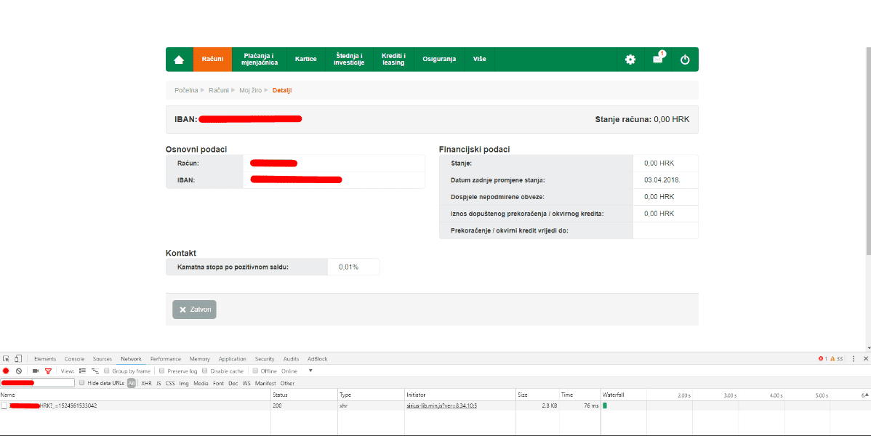Switch to DevTools Elements tab
Viewport: 871px width, 436px height.
[45, 359]
